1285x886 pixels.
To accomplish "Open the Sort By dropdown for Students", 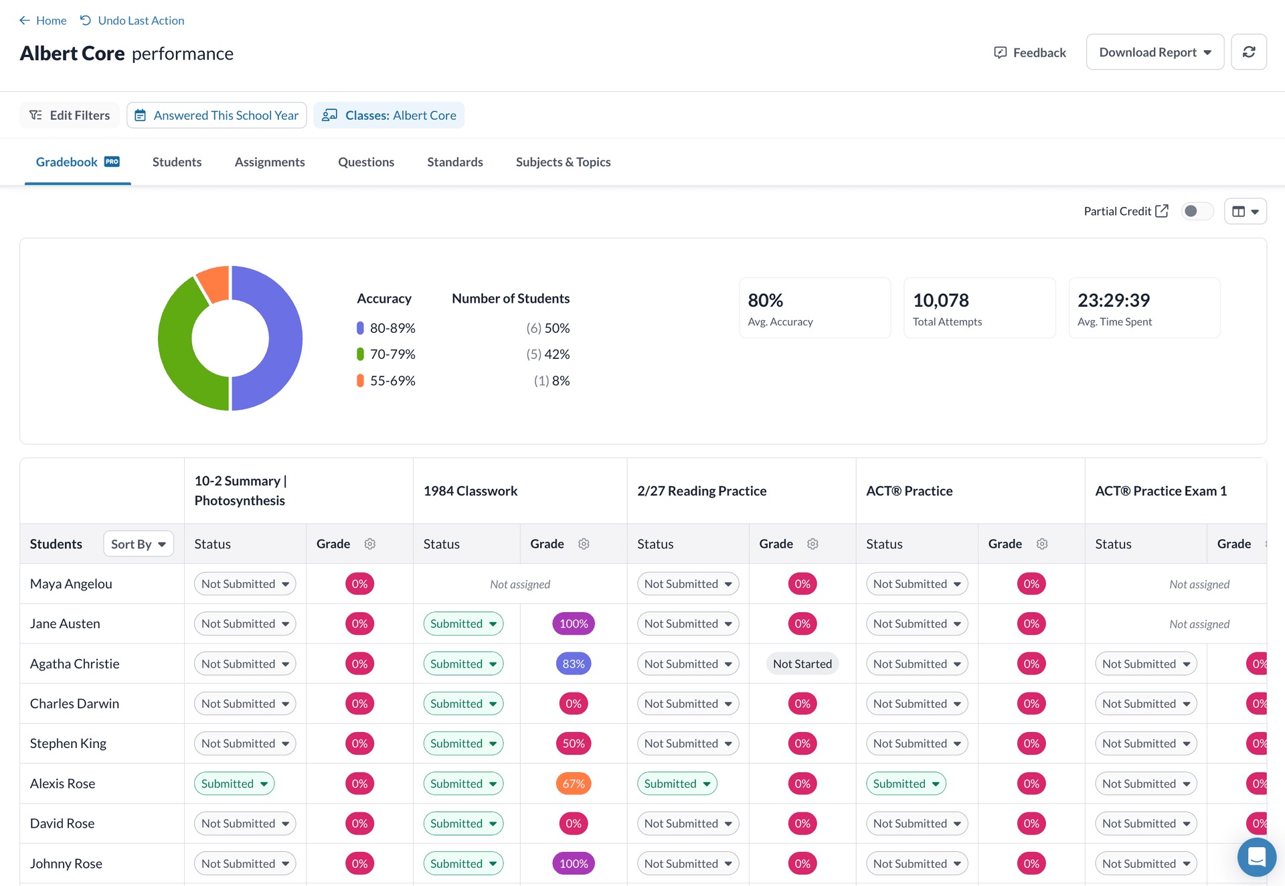I will (138, 543).
